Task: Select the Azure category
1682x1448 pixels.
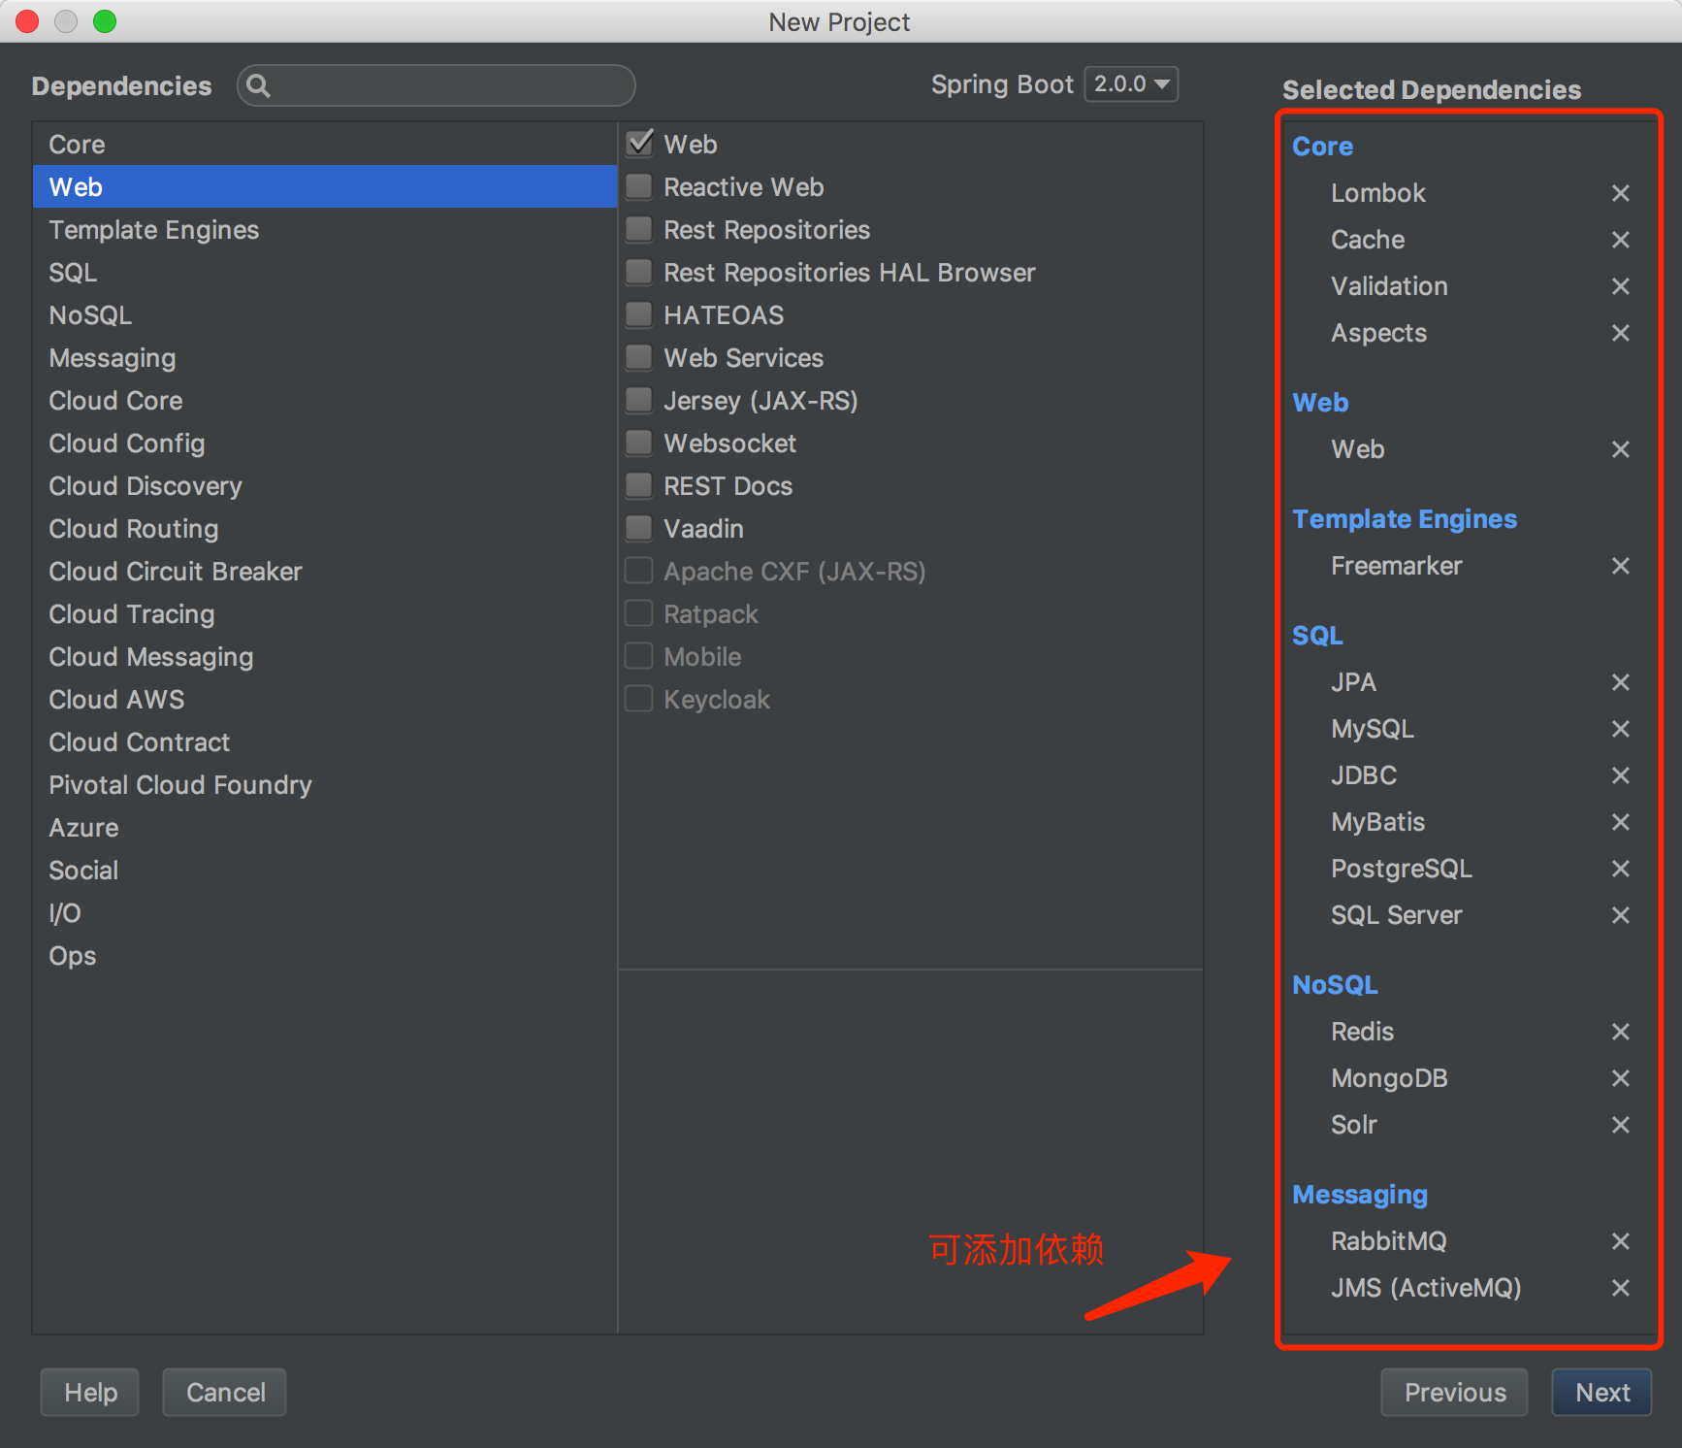Action: pos(325,828)
